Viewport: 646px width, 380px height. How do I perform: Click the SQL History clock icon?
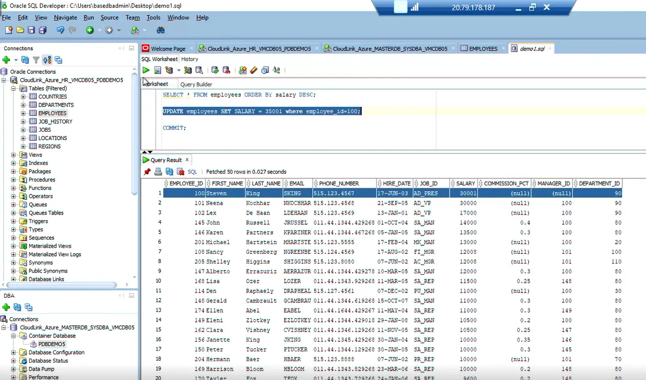point(265,70)
